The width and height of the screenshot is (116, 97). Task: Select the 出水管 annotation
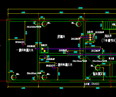click(x=87, y=84)
